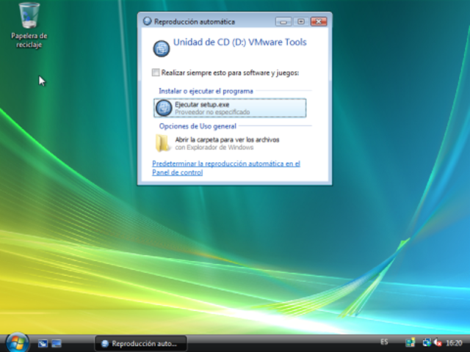
Task: Click Opciones de Uso general heading
Action: pos(198,126)
